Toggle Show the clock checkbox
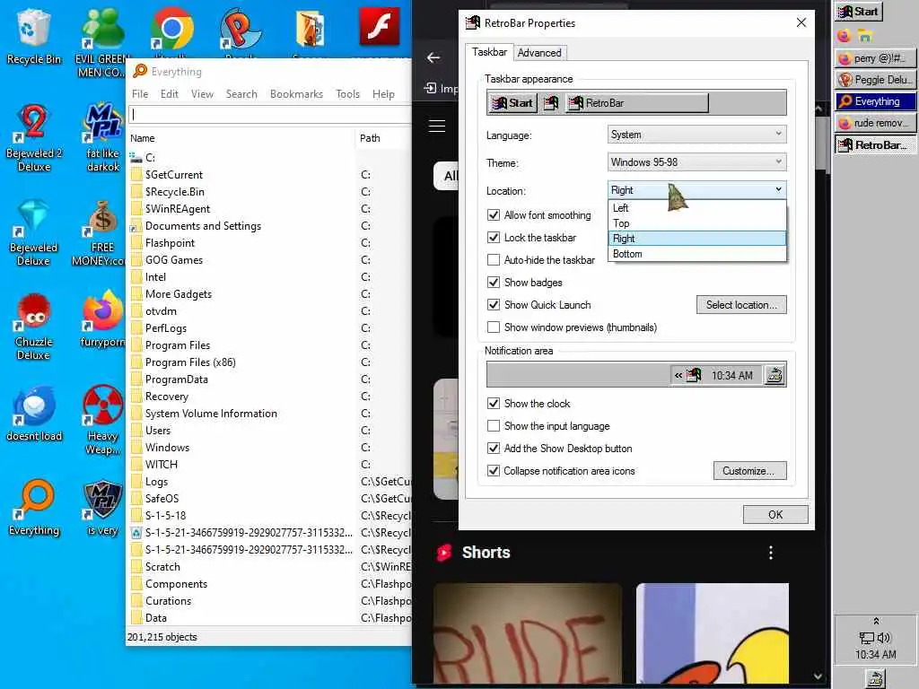 pos(494,403)
